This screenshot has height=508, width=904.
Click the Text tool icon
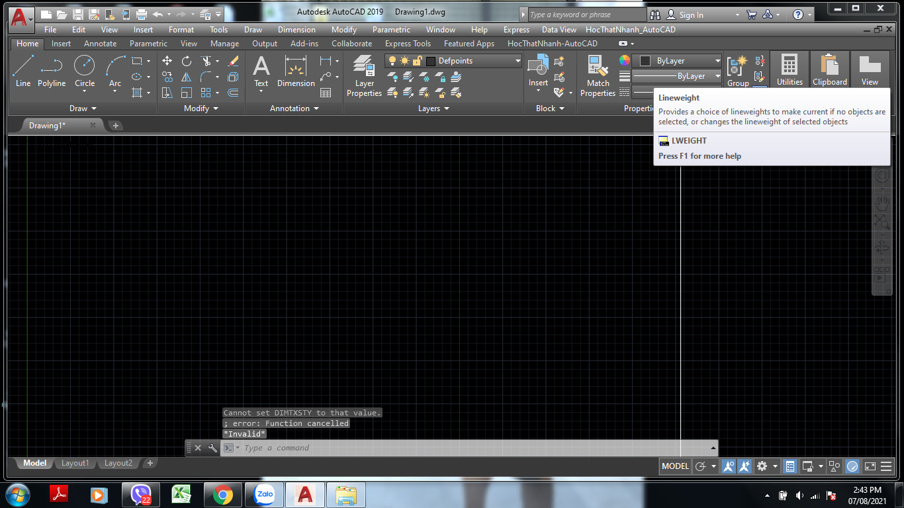[261, 71]
